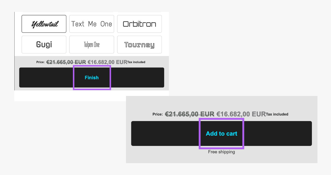The width and height of the screenshot is (331, 175).
Task: Click Price: label above Add to cart
Action: (x=157, y=114)
